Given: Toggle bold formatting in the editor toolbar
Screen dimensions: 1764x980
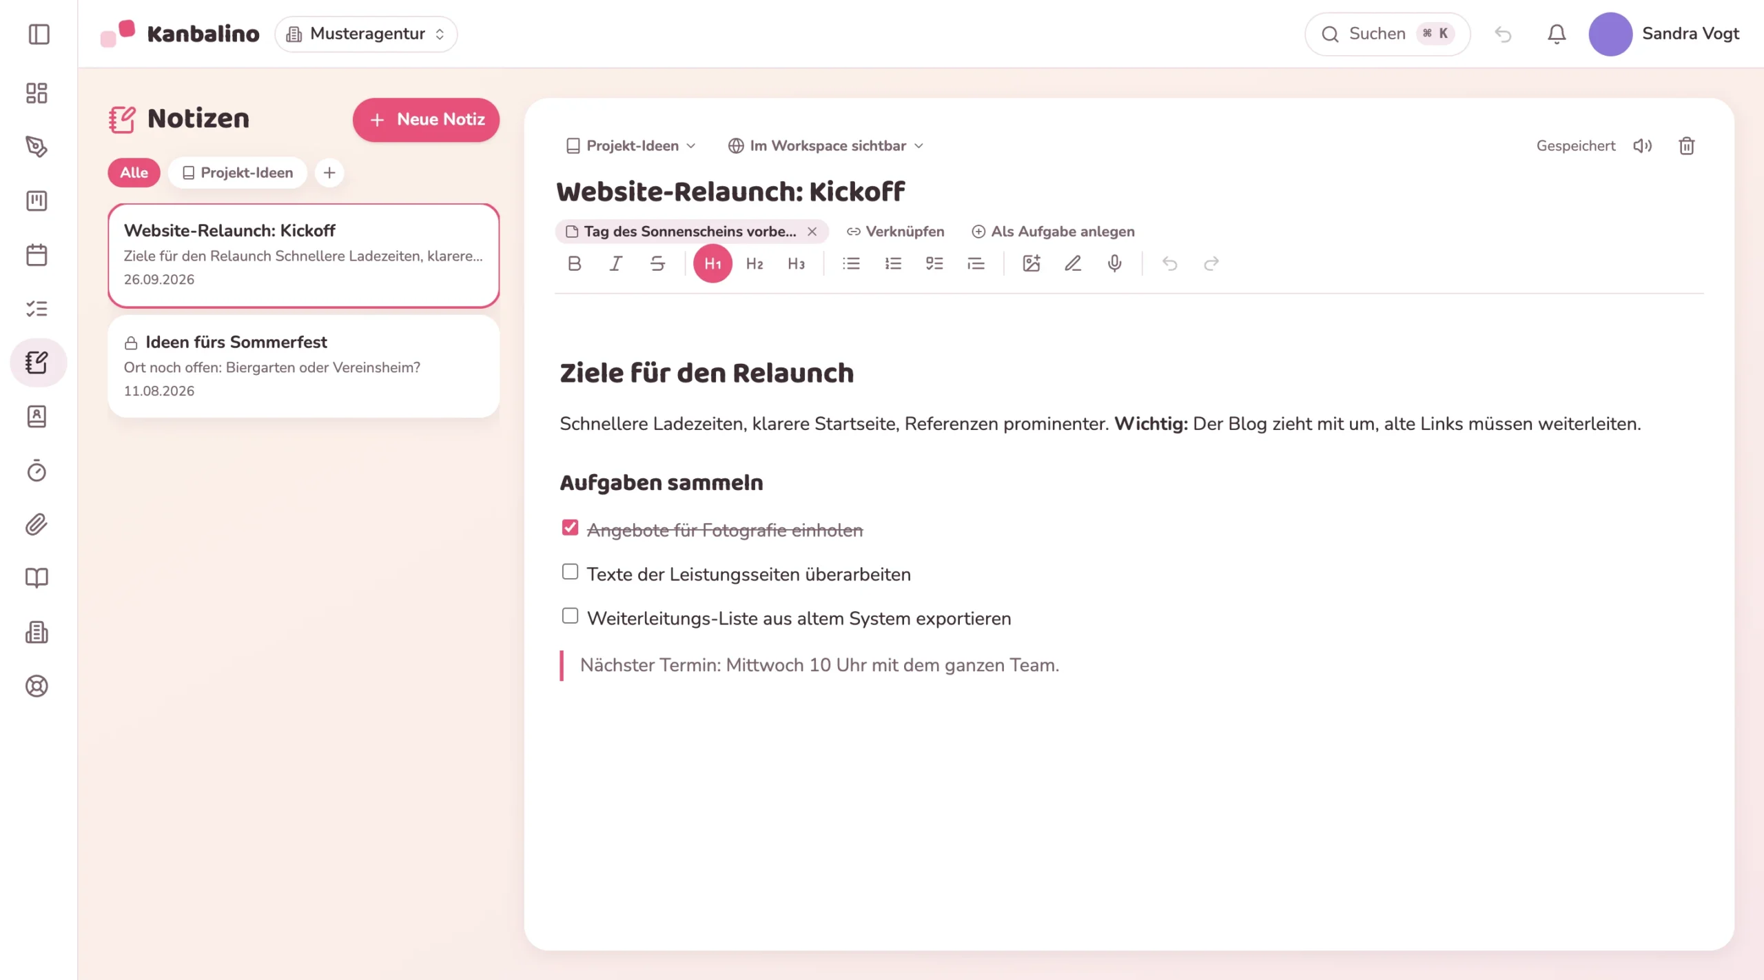Looking at the screenshot, I should click(574, 263).
